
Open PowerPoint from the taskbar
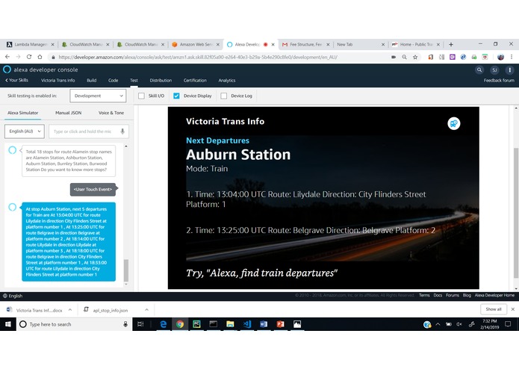[x=280, y=324]
